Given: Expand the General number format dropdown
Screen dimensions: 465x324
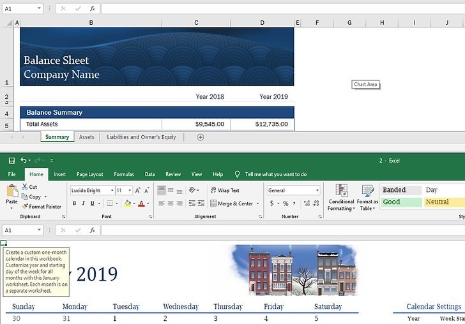Looking at the screenshot, I should (x=317, y=191).
